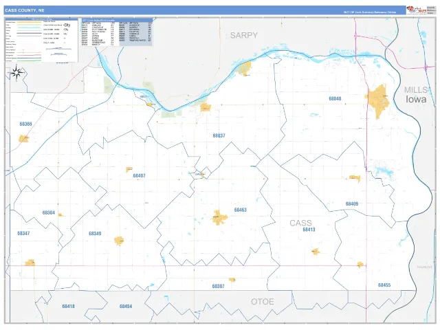Viewport: 440px width, 330px height.
Task: Click the orange town area in ZIP 68349
Action: tap(119, 241)
